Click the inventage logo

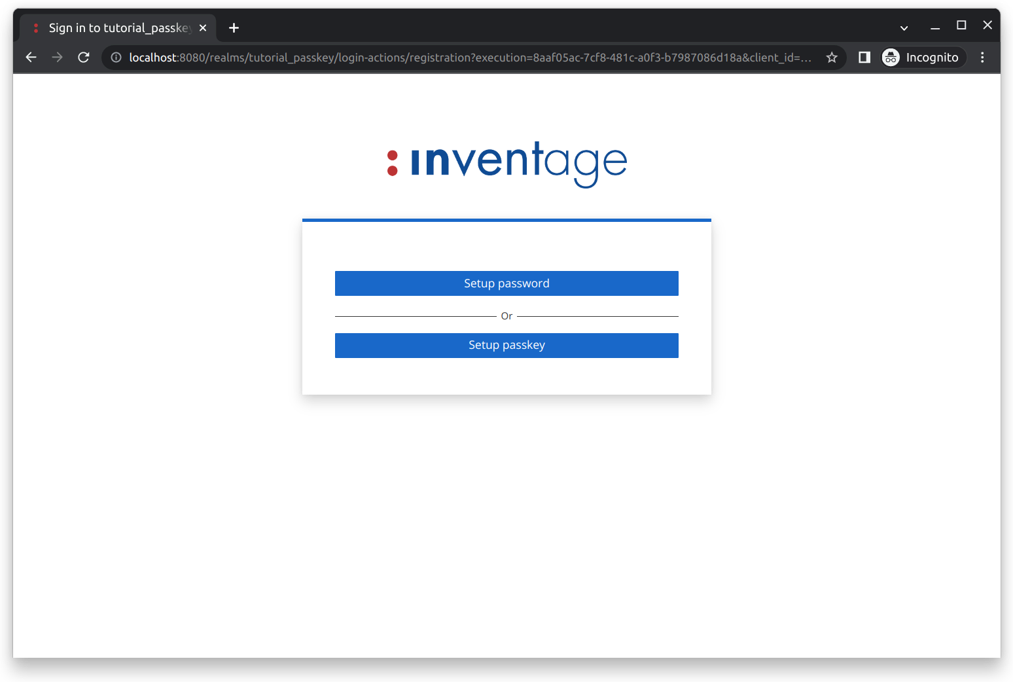coord(506,164)
